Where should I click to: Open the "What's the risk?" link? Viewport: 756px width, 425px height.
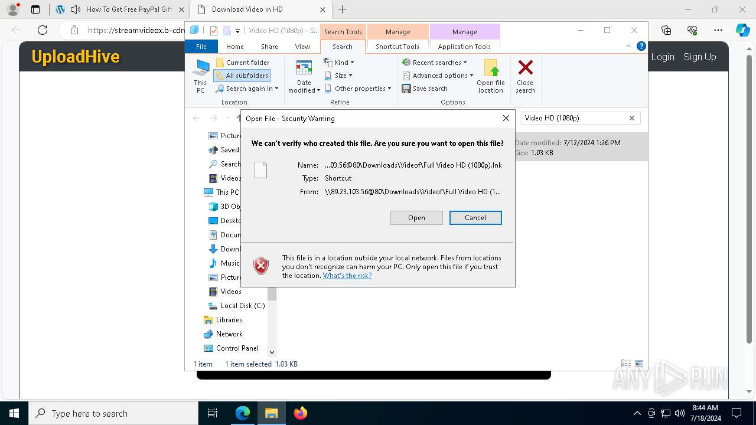click(x=347, y=276)
